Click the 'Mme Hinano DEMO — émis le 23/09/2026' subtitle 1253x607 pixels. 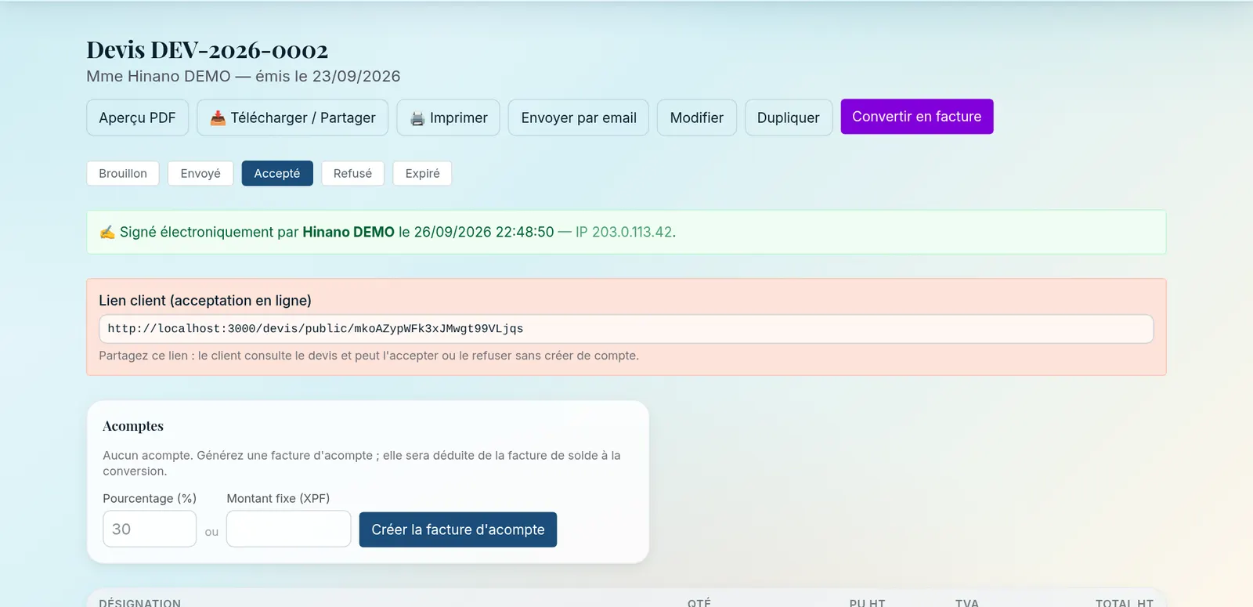click(x=244, y=76)
